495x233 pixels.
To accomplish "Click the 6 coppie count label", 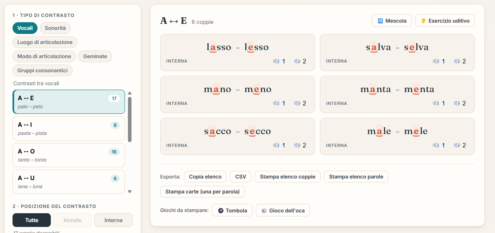I will tap(203, 22).
